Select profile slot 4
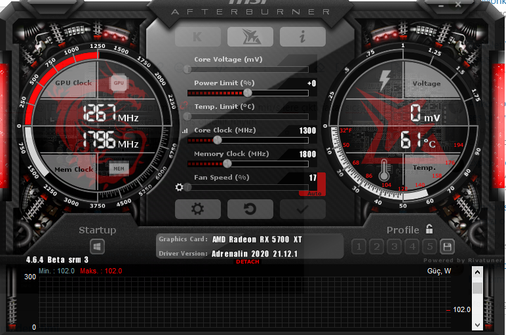 point(412,247)
